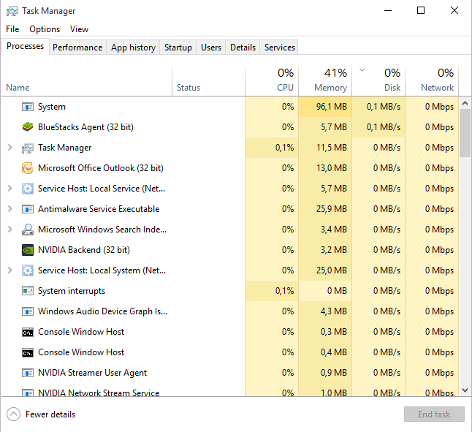Open the Options menu
The width and height of the screenshot is (472, 432).
click(x=45, y=29)
